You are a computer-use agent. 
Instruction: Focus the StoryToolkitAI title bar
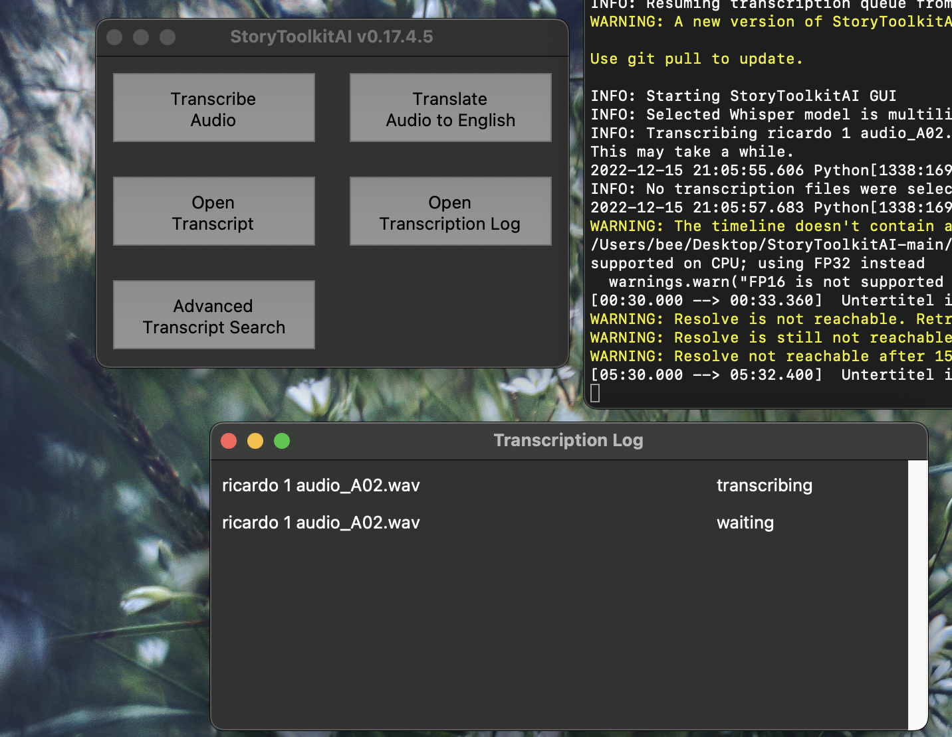tap(332, 37)
